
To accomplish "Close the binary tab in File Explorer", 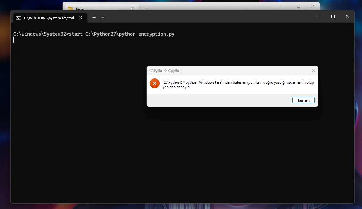I will tap(133, 9).
